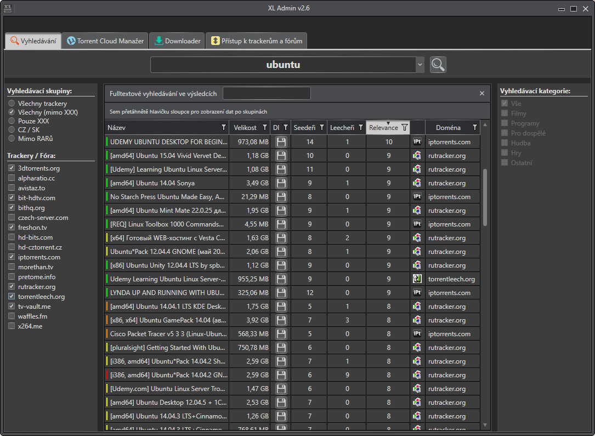Close the fulltext search panel
Image resolution: width=595 pixels, height=436 pixels.
coord(482,93)
